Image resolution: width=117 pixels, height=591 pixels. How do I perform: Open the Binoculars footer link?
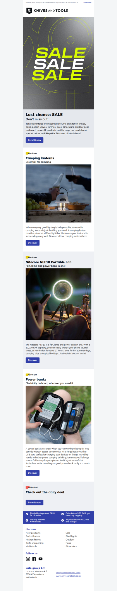[71, 546]
